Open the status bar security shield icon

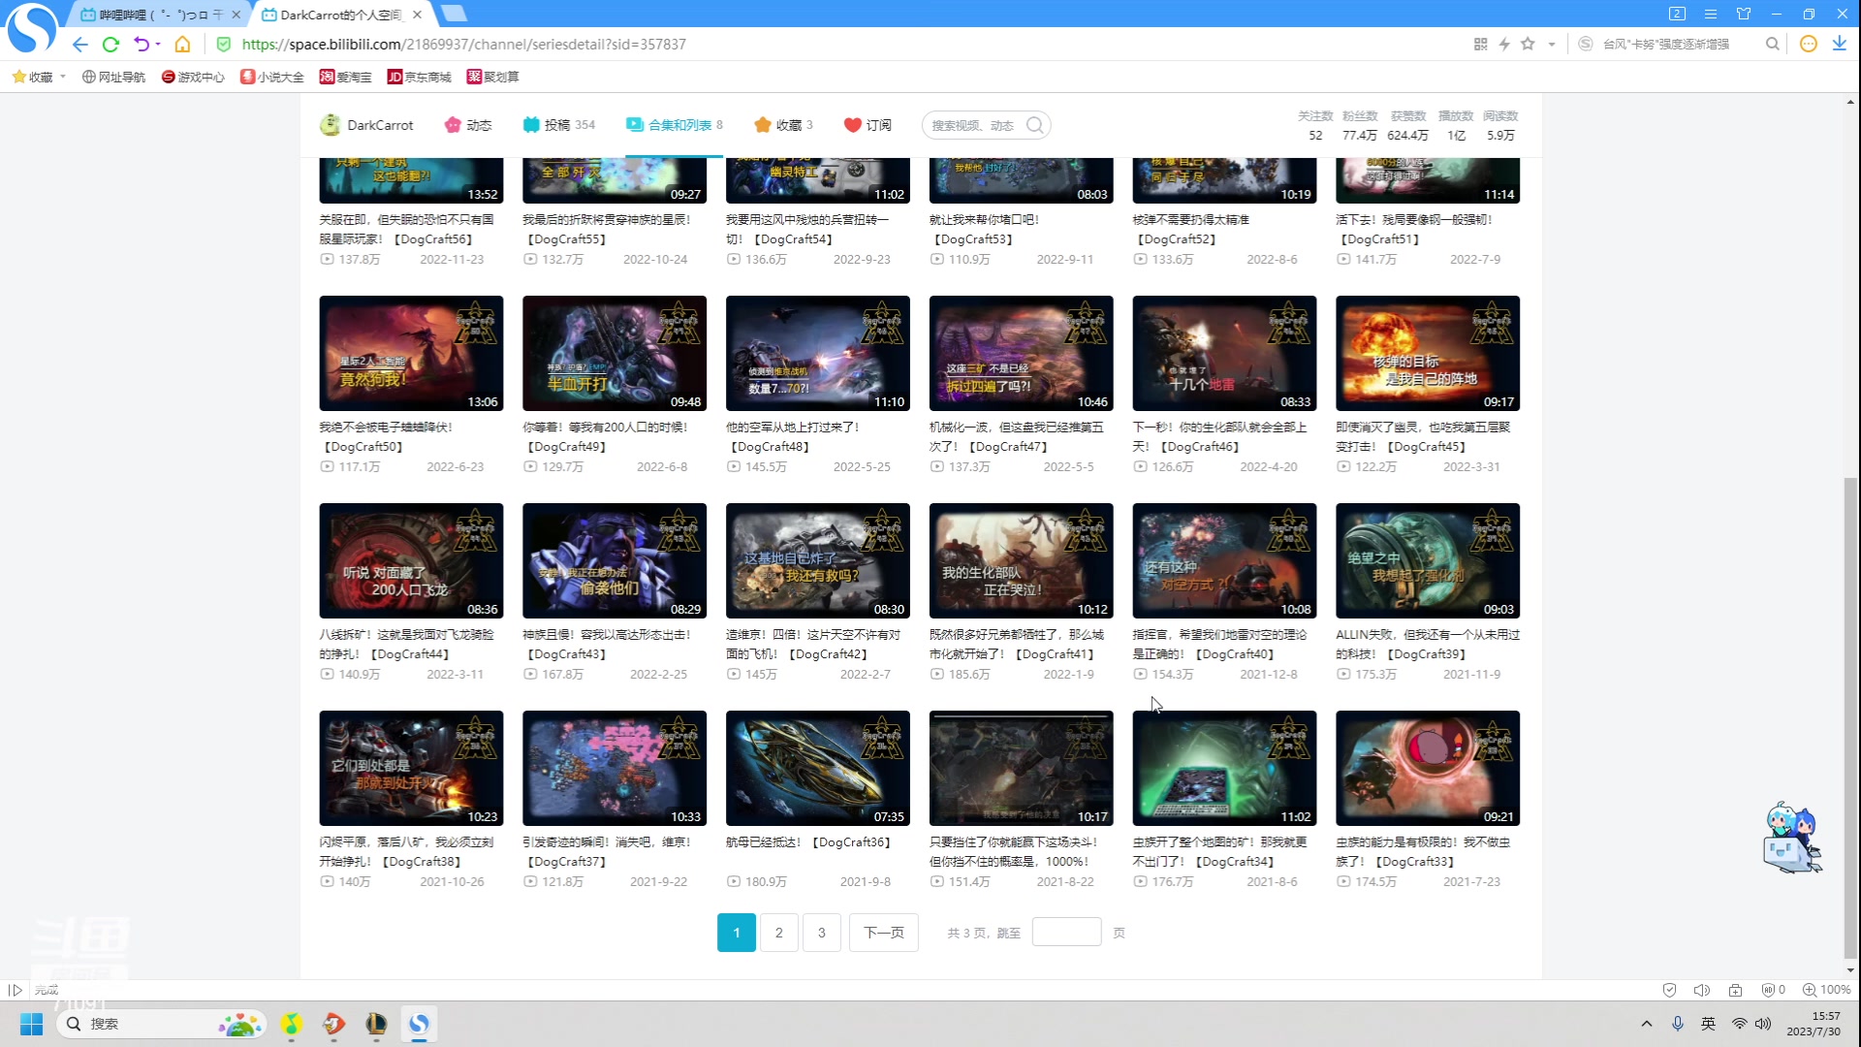[x=1669, y=990]
